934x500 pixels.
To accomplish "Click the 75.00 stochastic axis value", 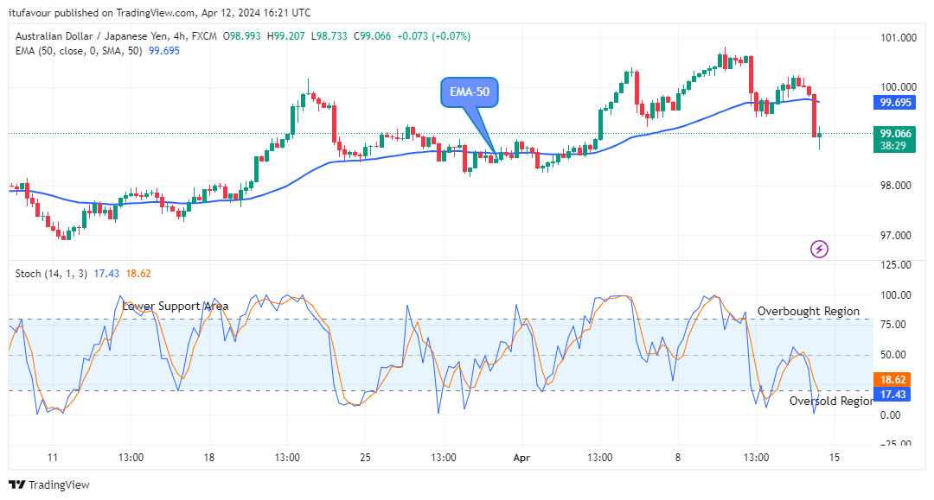I will click(892, 325).
